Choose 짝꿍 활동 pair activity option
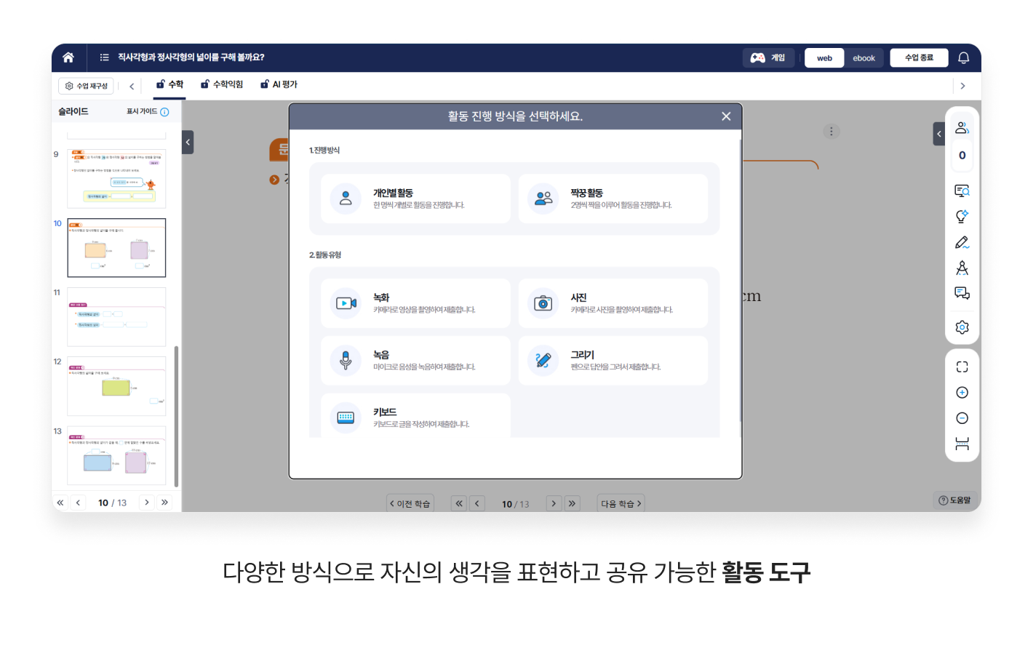This screenshot has width=1033, height=664. pos(613,199)
